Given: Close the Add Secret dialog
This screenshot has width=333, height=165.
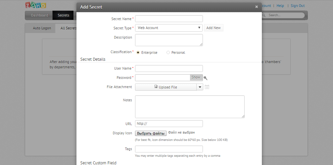Looking at the screenshot, I should point(257,7).
